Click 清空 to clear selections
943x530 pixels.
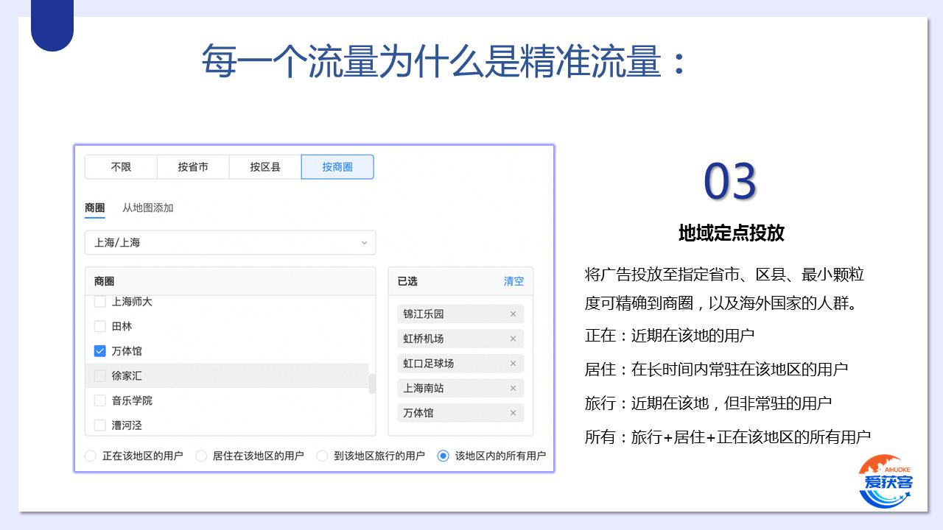point(513,281)
